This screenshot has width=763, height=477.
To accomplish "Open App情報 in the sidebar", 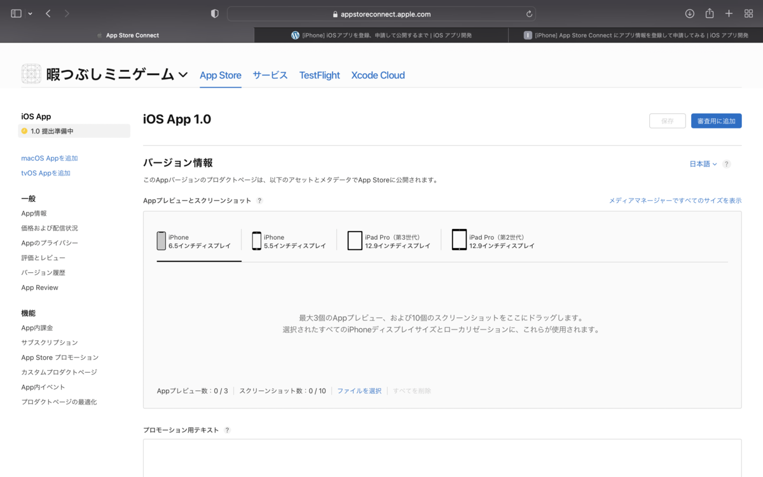I will point(34,214).
